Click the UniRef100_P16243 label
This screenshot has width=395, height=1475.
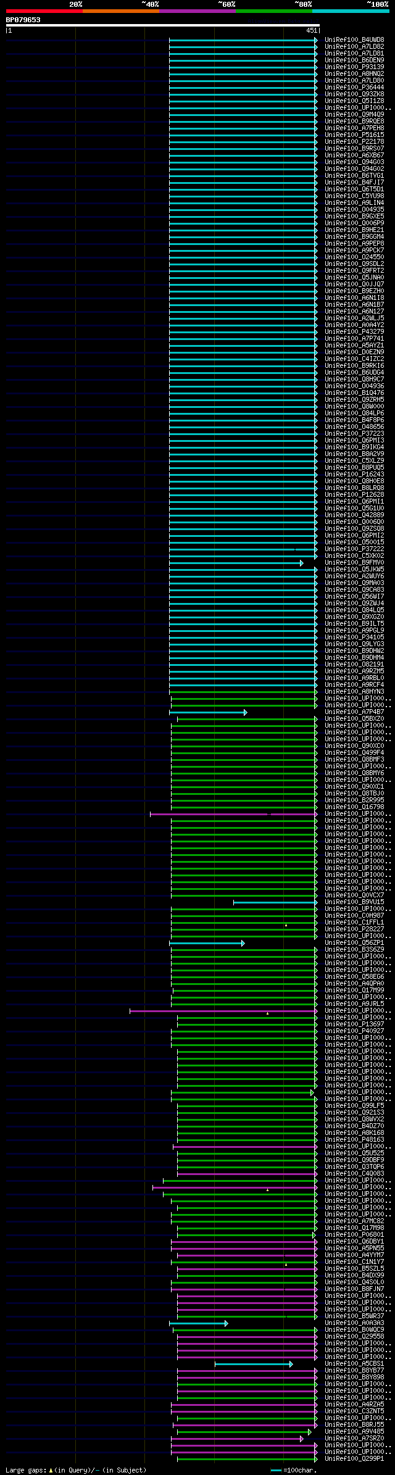[x=354, y=475]
